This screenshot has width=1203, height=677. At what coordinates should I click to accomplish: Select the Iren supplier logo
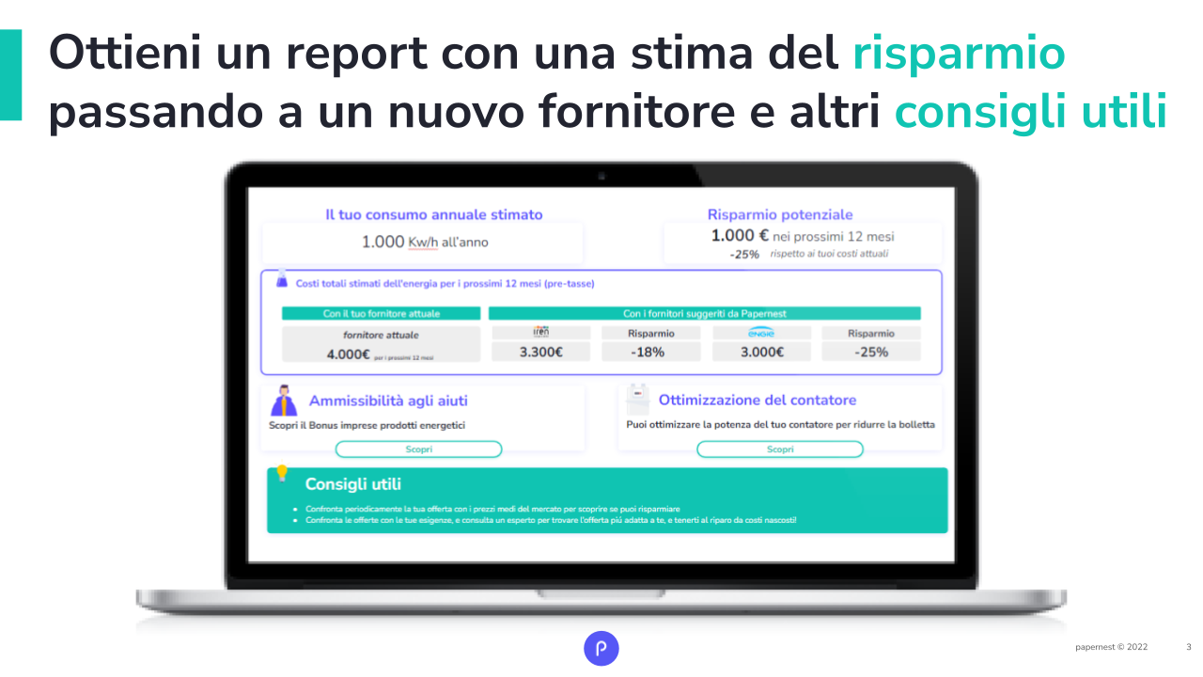pyautogui.click(x=540, y=332)
